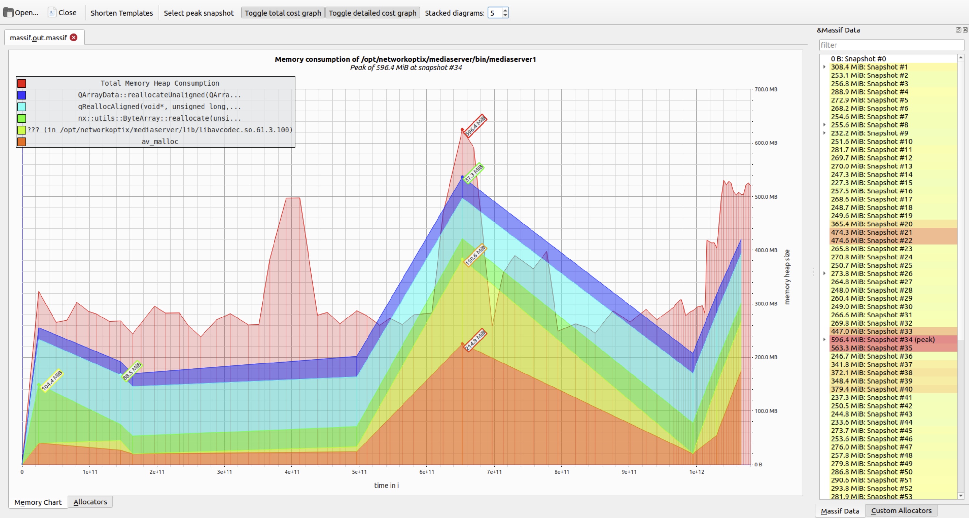The height and width of the screenshot is (518, 969).
Task: Float the Massif Data dock panel
Action: [958, 30]
